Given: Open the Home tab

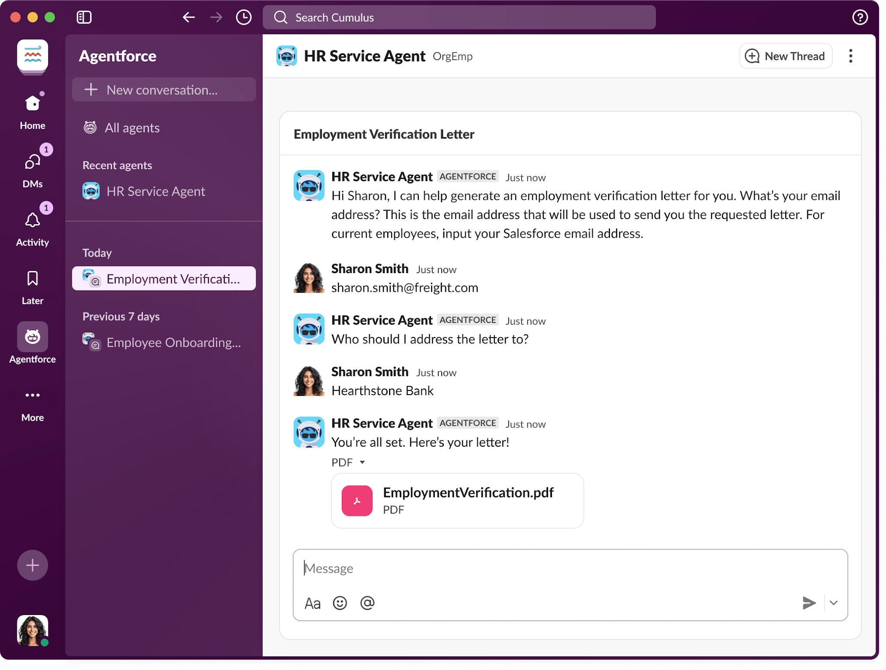Looking at the screenshot, I should pos(32,111).
